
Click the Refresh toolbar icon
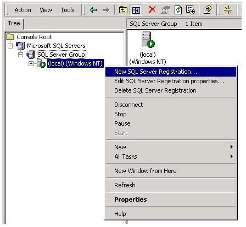tap(178, 10)
